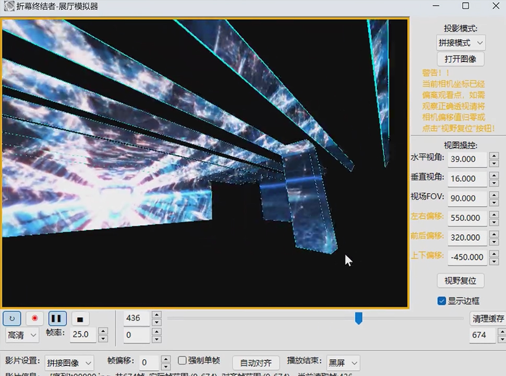506x376 pixels.
Task: Enable the 强制单帧 checkbox
Action: click(182, 360)
